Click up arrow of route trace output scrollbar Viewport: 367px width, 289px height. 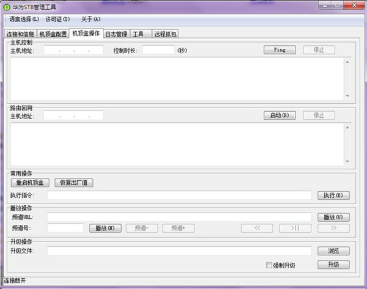pyautogui.click(x=347, y=128)
